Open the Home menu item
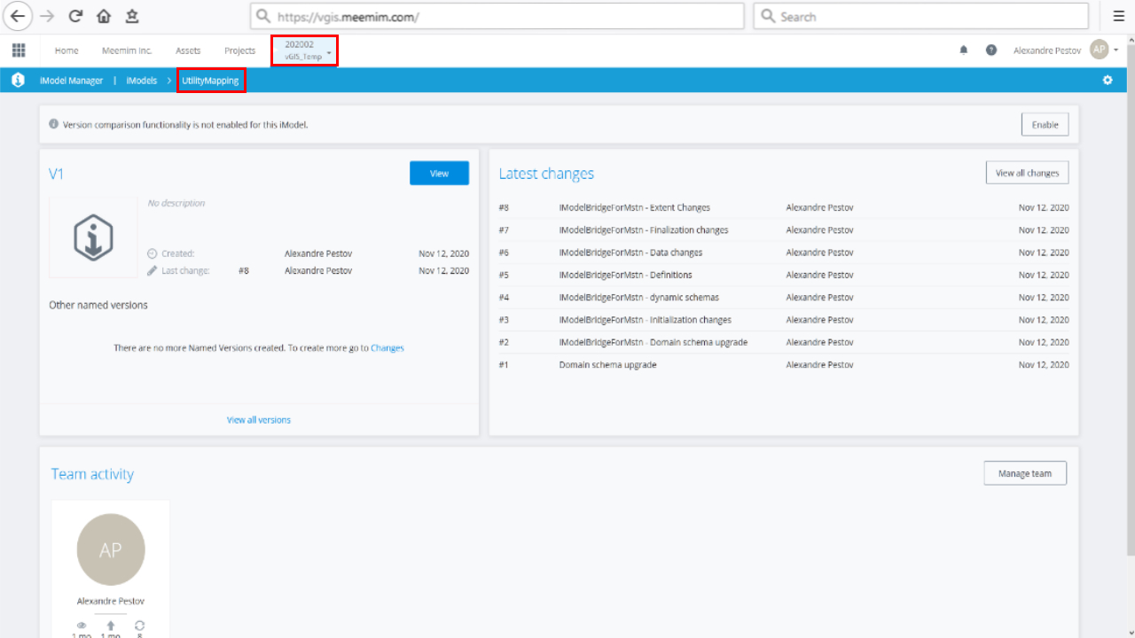 pyautogui.click(x=67, y=51)
